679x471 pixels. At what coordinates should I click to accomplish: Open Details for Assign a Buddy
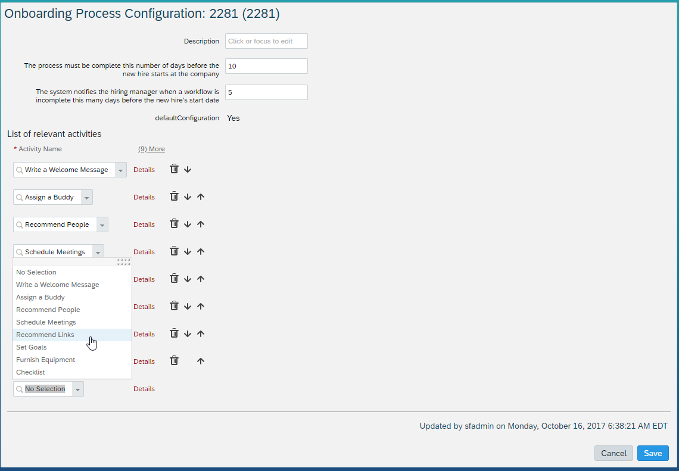(144, 197)
